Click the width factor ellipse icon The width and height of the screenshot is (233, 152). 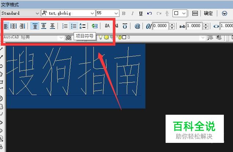pos(216,26)
